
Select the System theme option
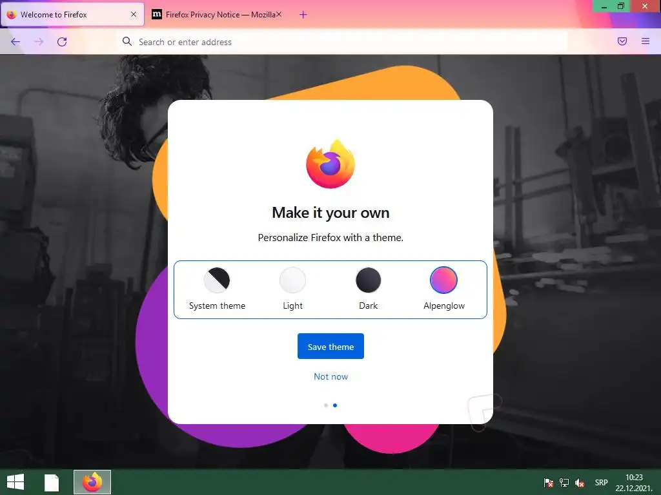tap(217, 289)
